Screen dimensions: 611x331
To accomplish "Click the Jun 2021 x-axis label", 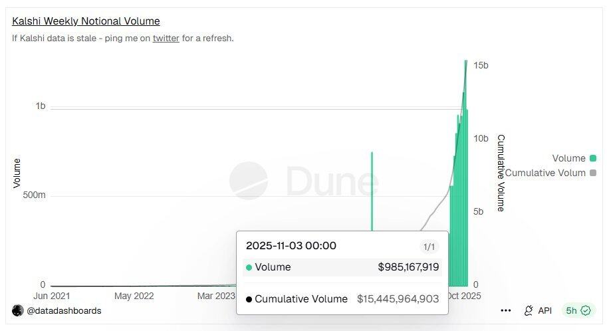I will coord(51,296).
